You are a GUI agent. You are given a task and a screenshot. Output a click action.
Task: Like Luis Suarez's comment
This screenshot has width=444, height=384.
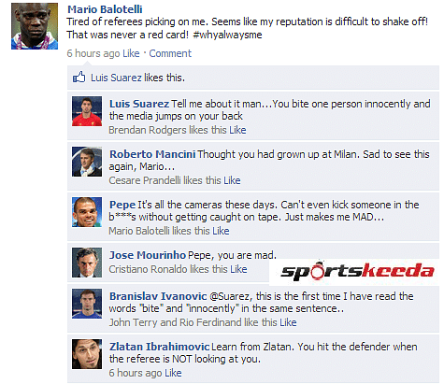pyautogui.click(x=237, y=130)
